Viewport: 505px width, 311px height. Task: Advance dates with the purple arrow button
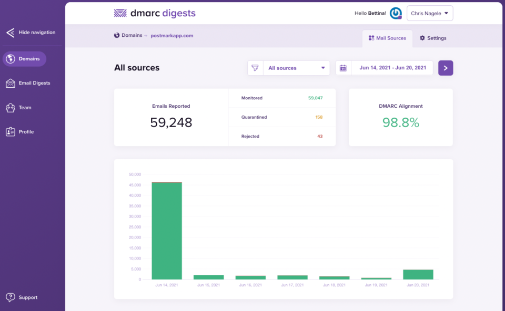(446, 68)
